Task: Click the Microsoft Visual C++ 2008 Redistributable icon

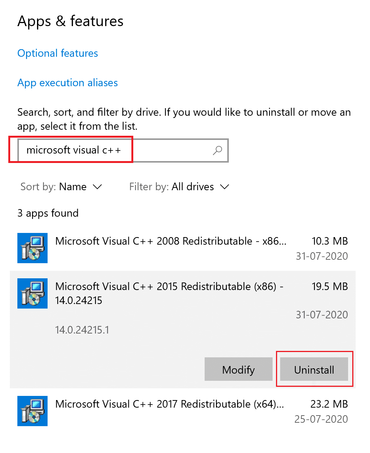Action: pos(32,248)
